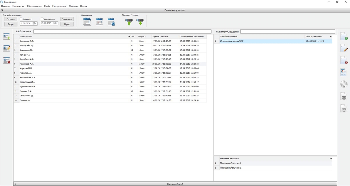Viewport: 350px width, 186px height.
Task: Open the end date calendar dropdown
Action: [55, 23]
